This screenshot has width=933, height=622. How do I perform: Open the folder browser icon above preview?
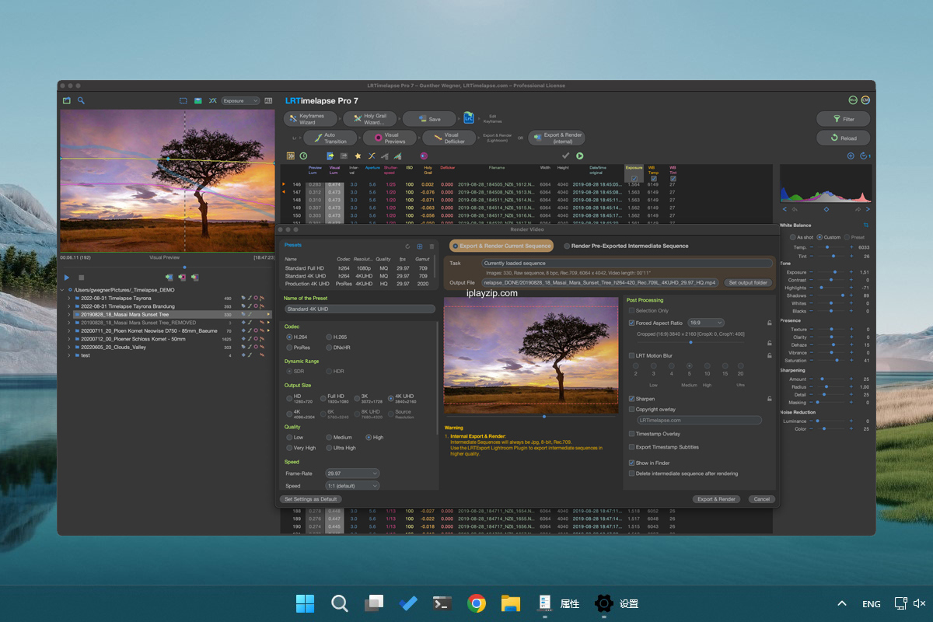click(x=67, y=100)
